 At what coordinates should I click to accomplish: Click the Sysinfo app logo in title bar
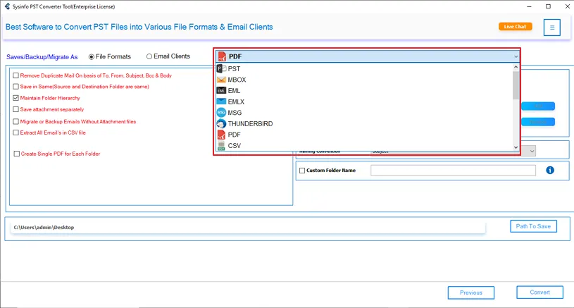point(7,6)
